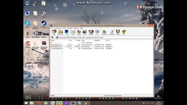
Task: Select the branding.dll file row
Action: click(x=82, y=45)
